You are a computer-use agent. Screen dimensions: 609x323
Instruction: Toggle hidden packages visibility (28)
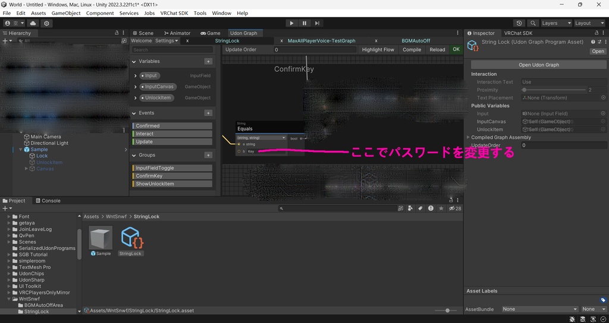pyautogui.click(x=455, y=208)
